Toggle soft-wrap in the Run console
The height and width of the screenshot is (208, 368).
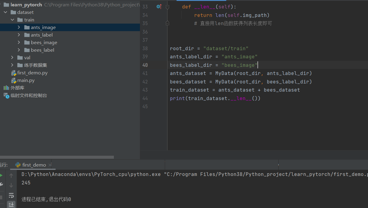point(11,195)
